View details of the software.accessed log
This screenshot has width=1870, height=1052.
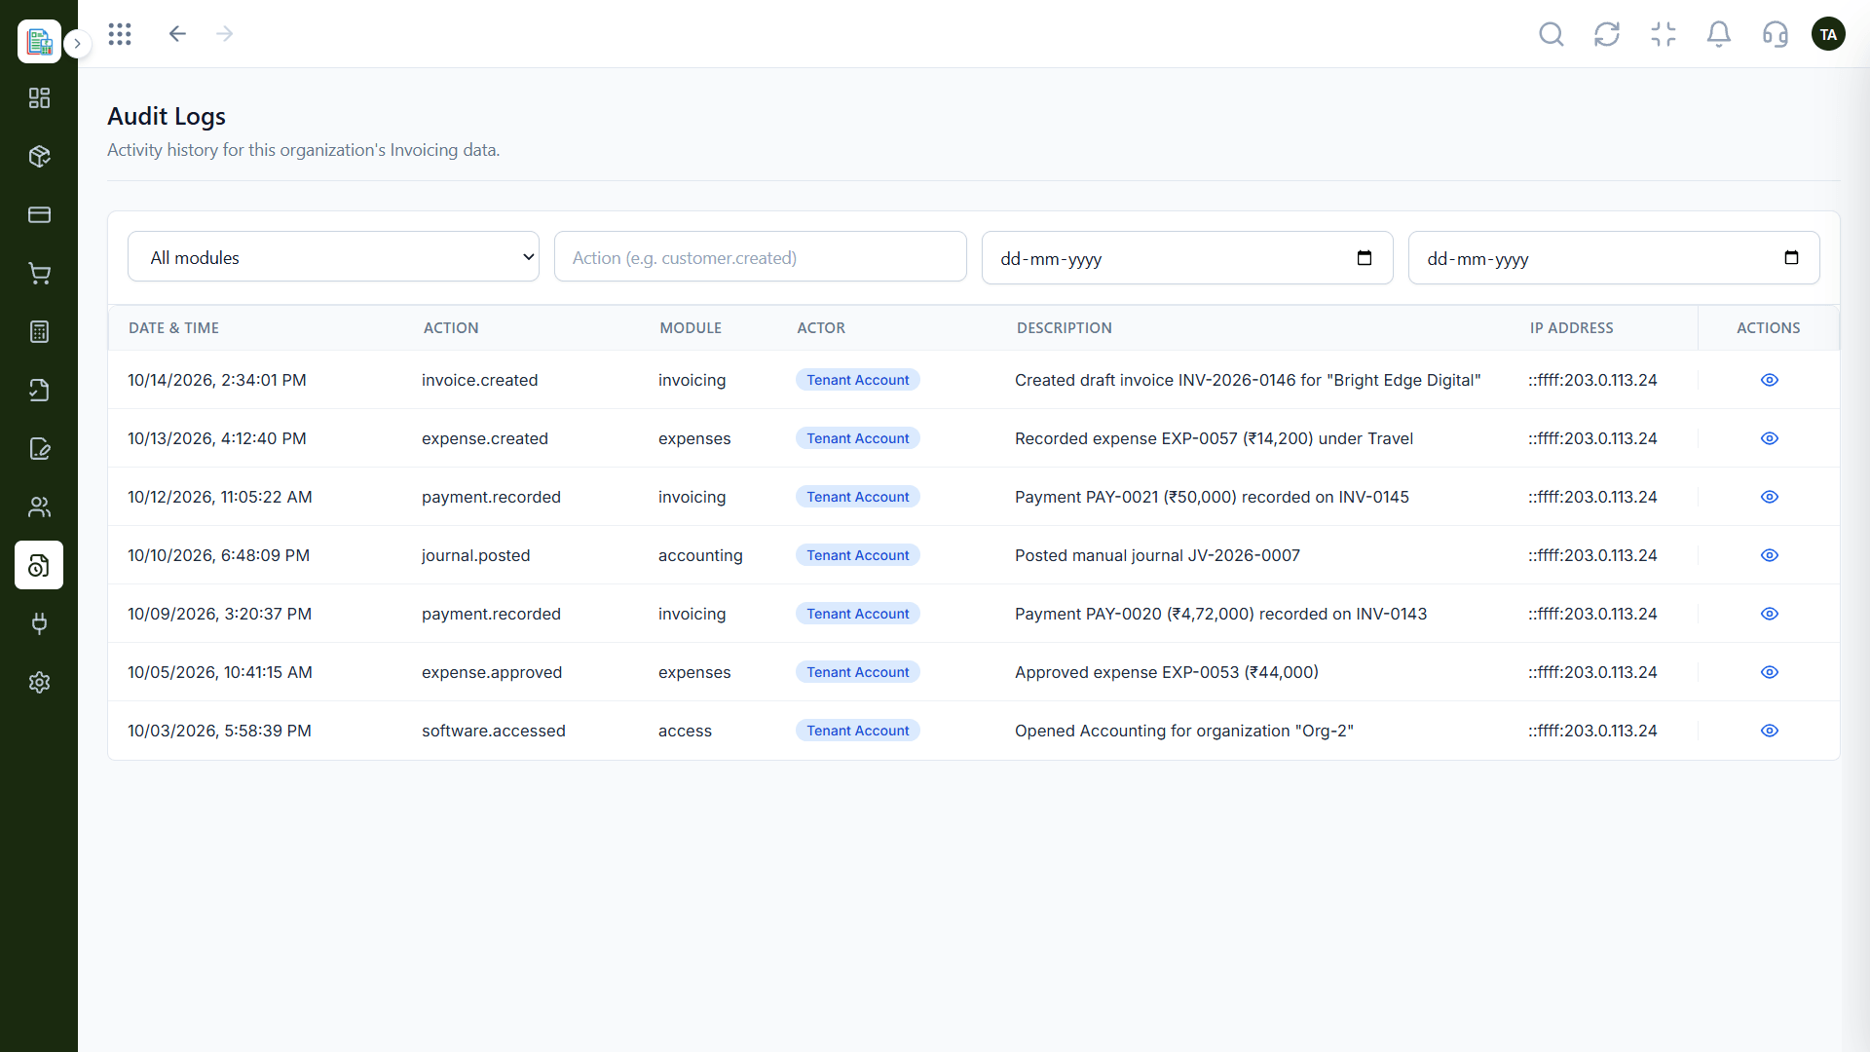click(1769, 731)
